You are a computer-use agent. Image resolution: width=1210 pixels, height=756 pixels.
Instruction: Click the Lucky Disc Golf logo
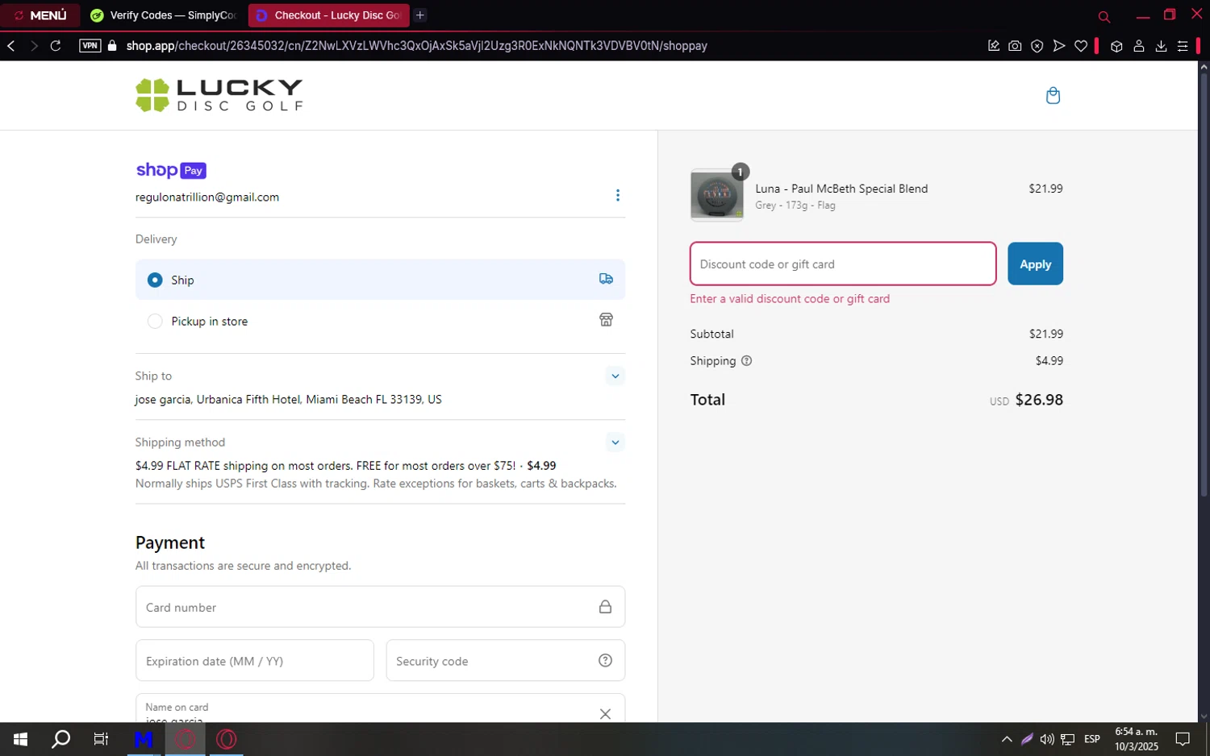pyautogui.click(x=219, y=95)
